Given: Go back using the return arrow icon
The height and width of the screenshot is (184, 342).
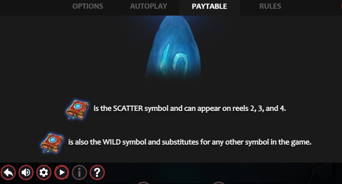Looking at the screenshot, I should pos(8,173).
